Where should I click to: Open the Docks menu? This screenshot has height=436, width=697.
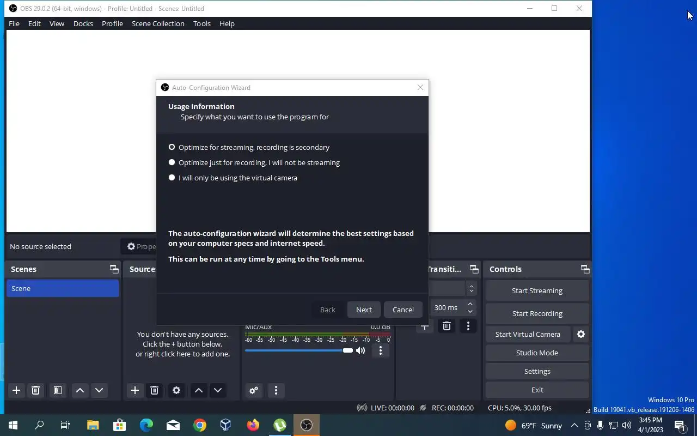(x=83, y=23)
